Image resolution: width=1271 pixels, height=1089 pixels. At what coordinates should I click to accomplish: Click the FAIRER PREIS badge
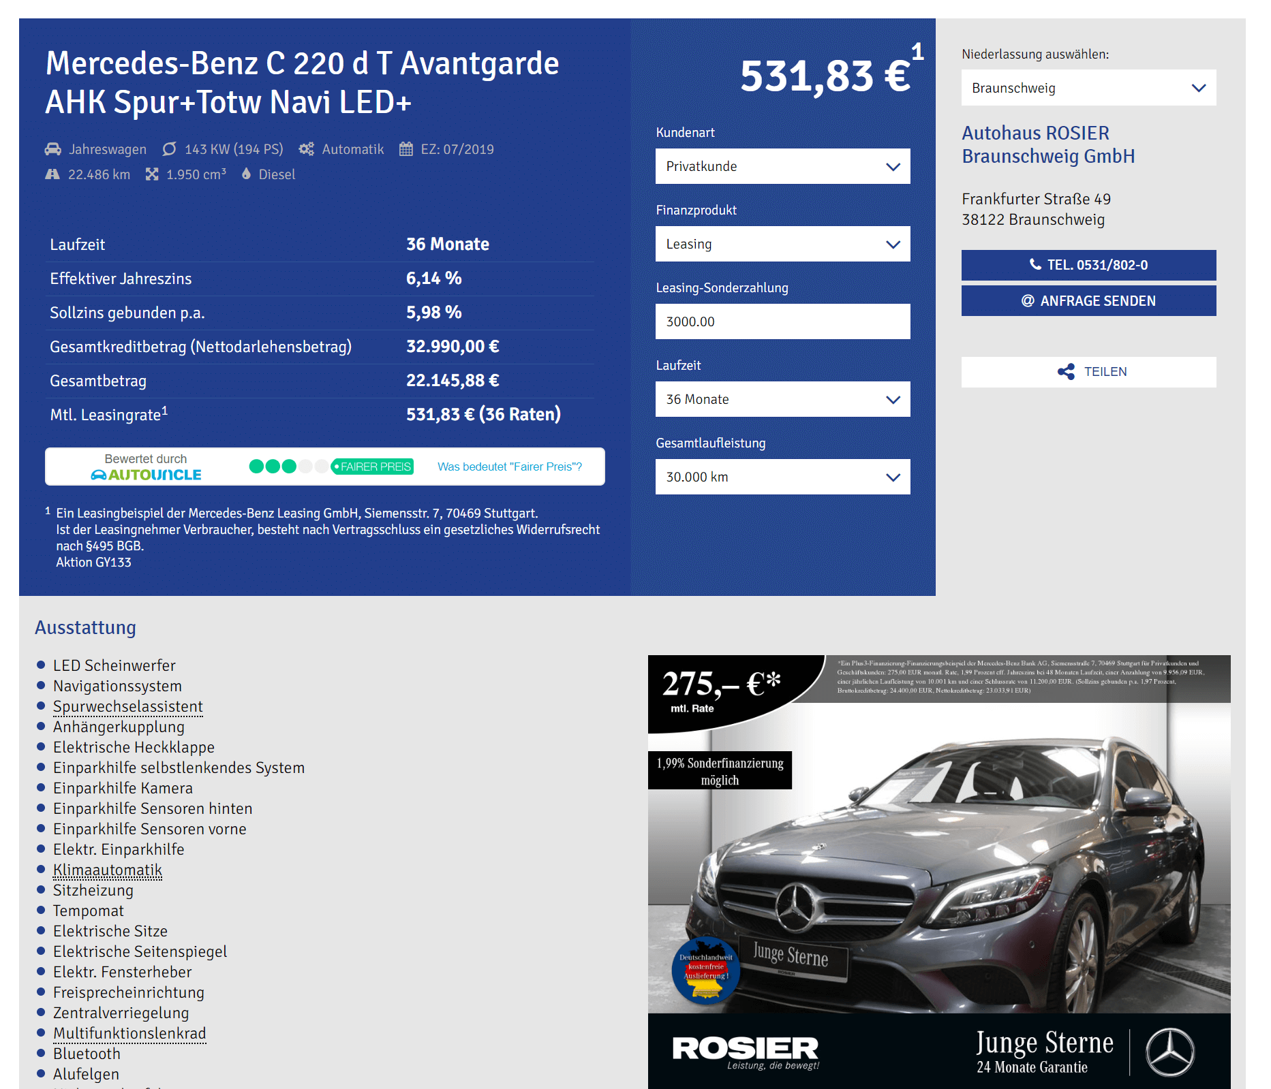point(372,467)
